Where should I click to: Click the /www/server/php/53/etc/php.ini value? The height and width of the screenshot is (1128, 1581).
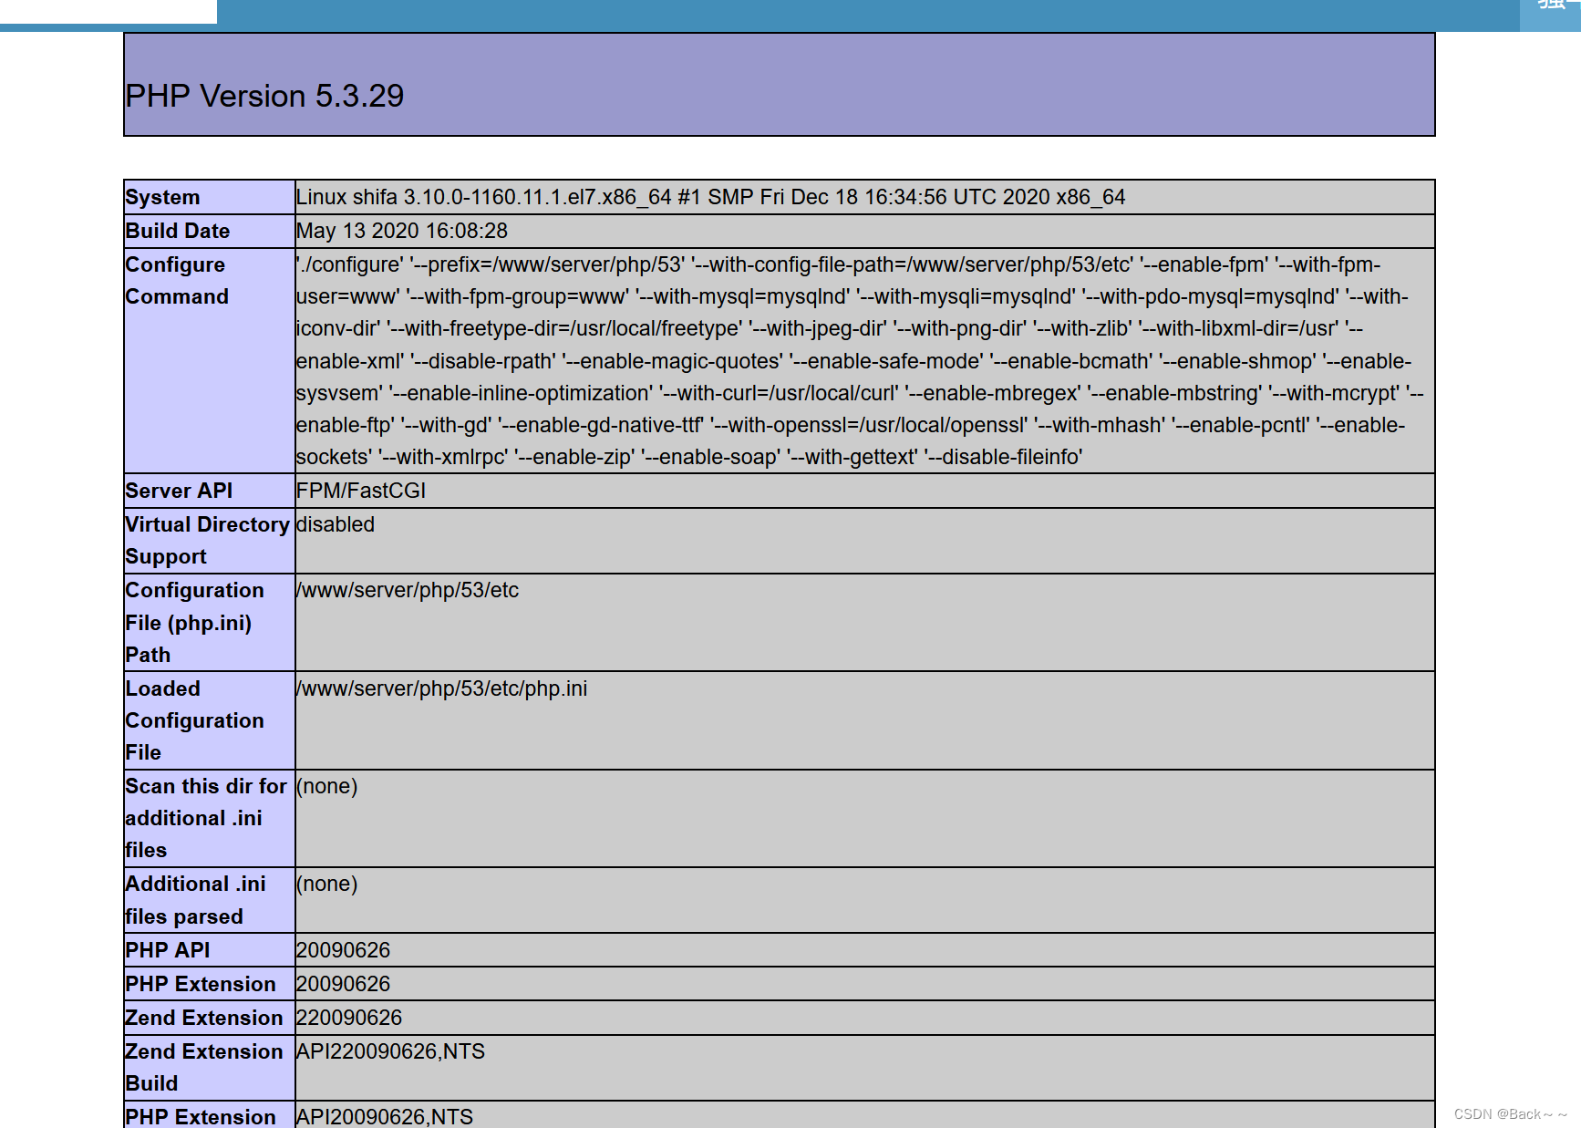[x=441, y=688]
